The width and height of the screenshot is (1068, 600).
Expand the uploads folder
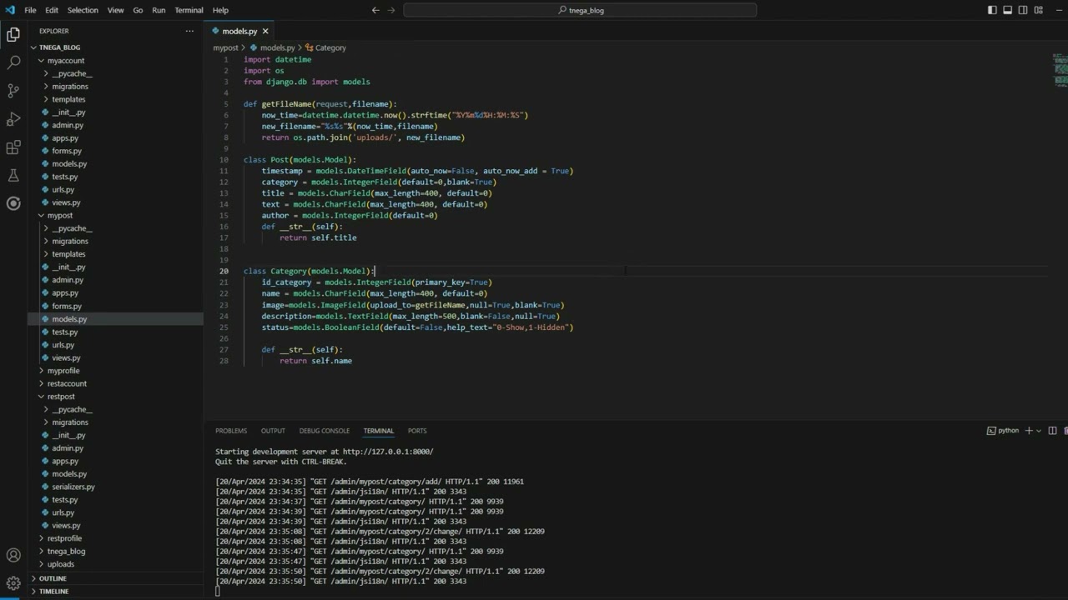115,564
